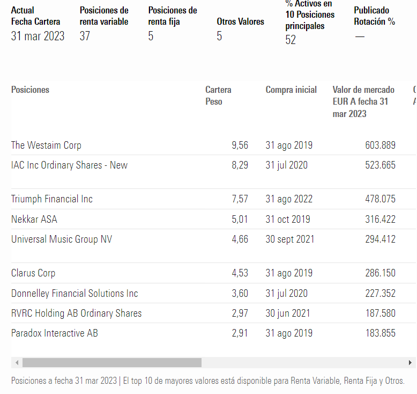Select market value 294.412

pyautogui.click(x=381, y=239)
